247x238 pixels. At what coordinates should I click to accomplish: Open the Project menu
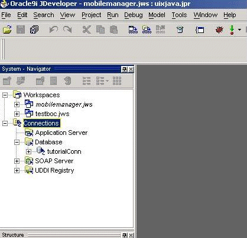click(x=91, y=15)
